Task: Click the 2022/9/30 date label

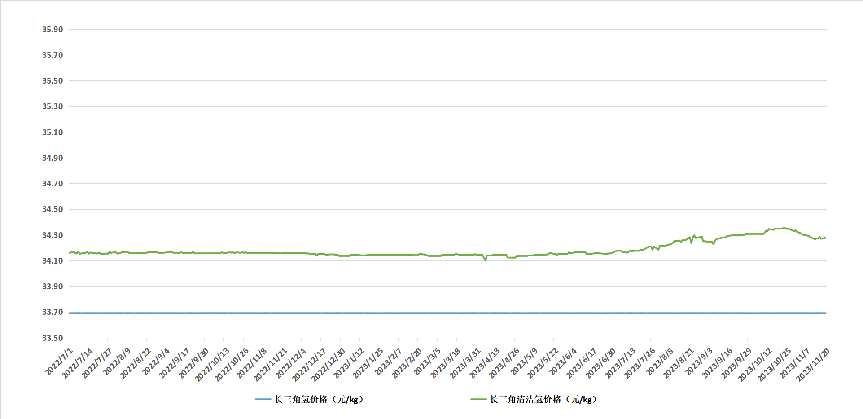Action: pos(193,363)
